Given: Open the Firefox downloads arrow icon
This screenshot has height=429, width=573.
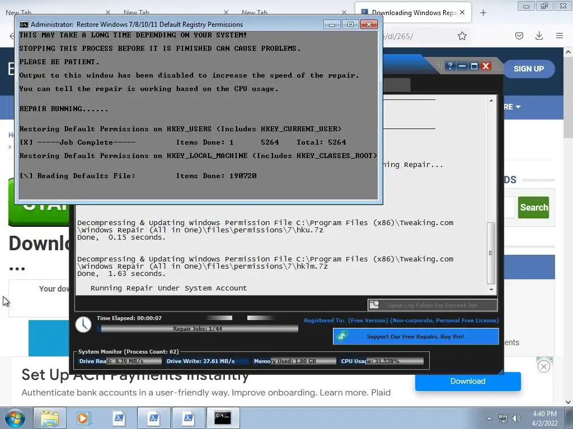Looking at the screenshot, I should tap(539, 36).
